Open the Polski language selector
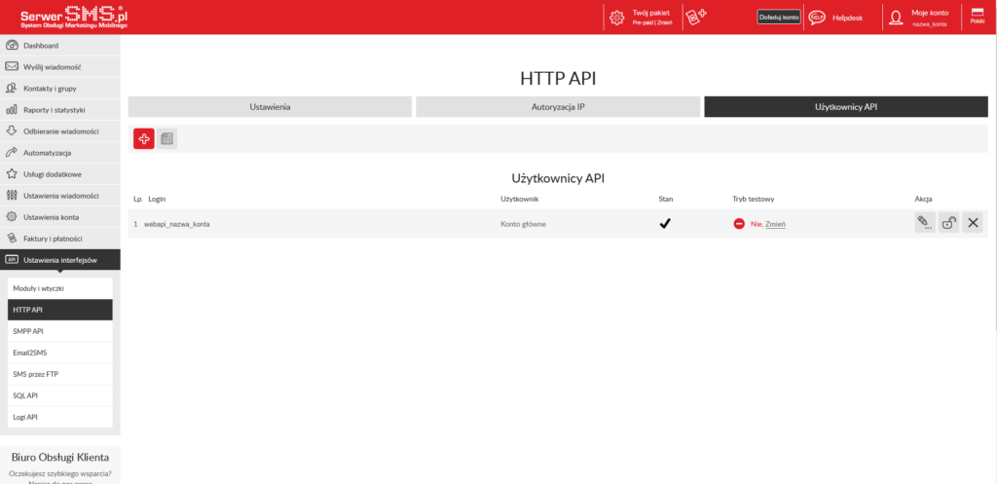 (x=977, y=16)
